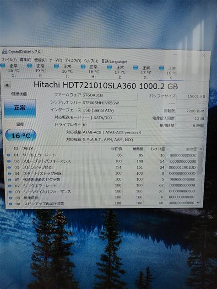This screenshot has width=217, height=289.
Task: Click status dot of attribute 08
Action: pyautogui.click(x=10, y=192)
